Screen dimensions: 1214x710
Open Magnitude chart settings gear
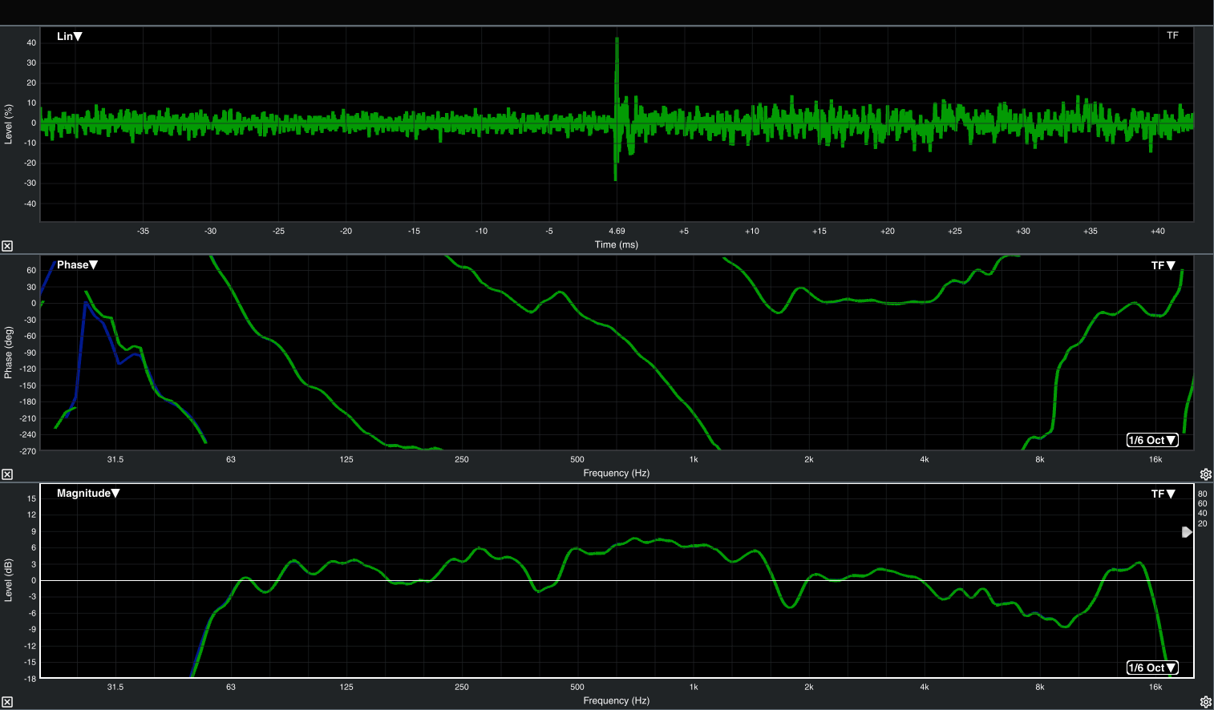pos(1204,702)
